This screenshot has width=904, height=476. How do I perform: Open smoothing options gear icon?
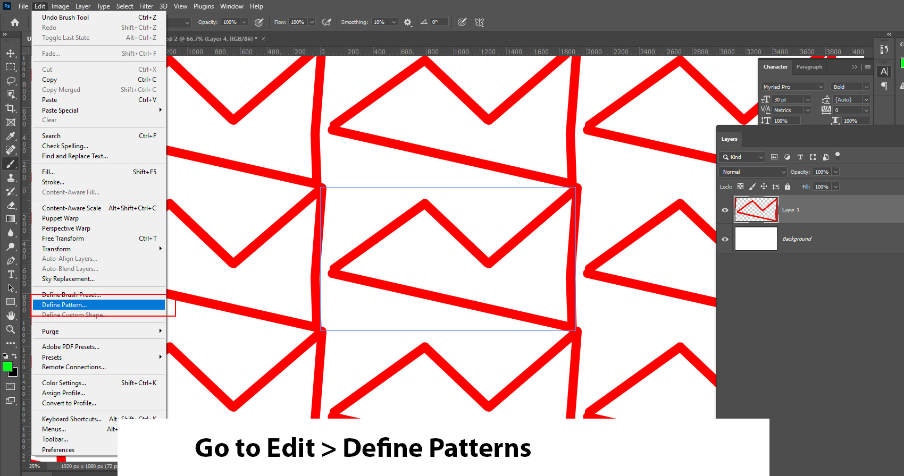[x=408, y=22]
